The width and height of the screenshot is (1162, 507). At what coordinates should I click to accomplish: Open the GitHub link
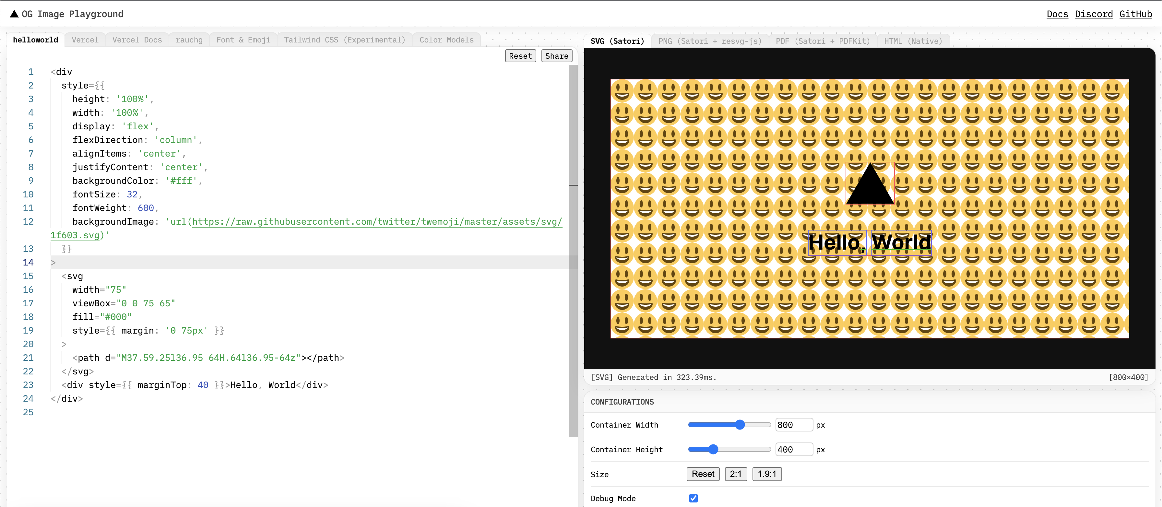tap(1135, 14)
